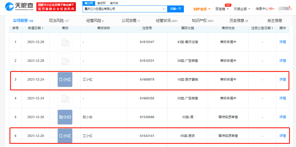Viewport: 296px width, 147px height.
Task: Select the 查公司 search tab
Action: pyautogui.click(x=89, y=3)
